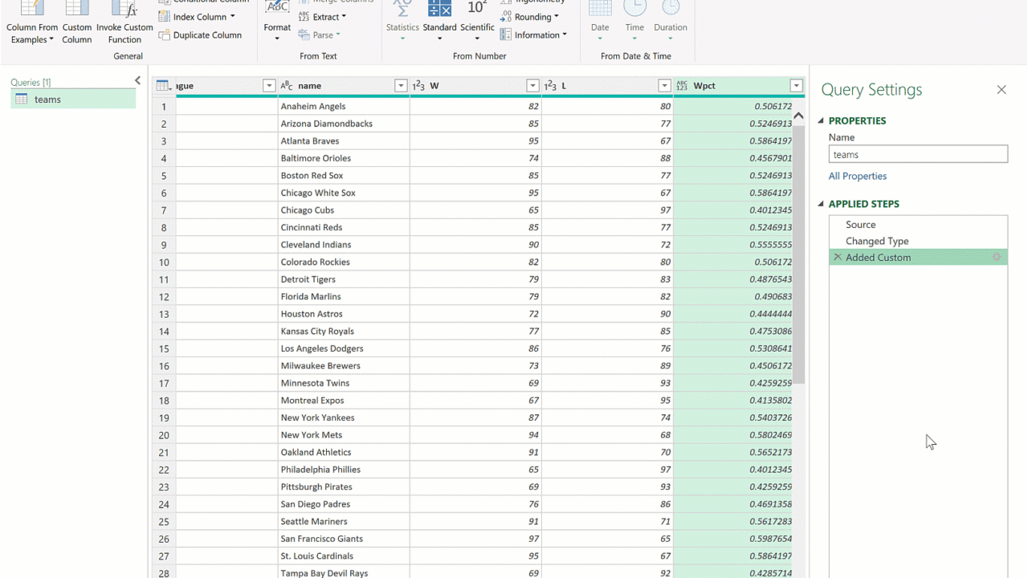
Task: Click data type icon of name column
Action: [x=287, y=86]
